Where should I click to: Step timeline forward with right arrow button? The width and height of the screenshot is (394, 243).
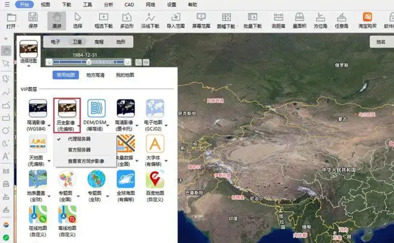128,62
